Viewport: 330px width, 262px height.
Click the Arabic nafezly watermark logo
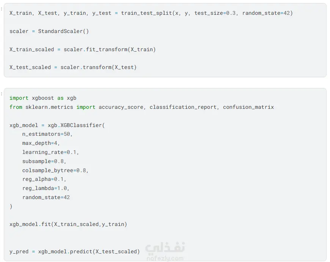tap(165, 247)
